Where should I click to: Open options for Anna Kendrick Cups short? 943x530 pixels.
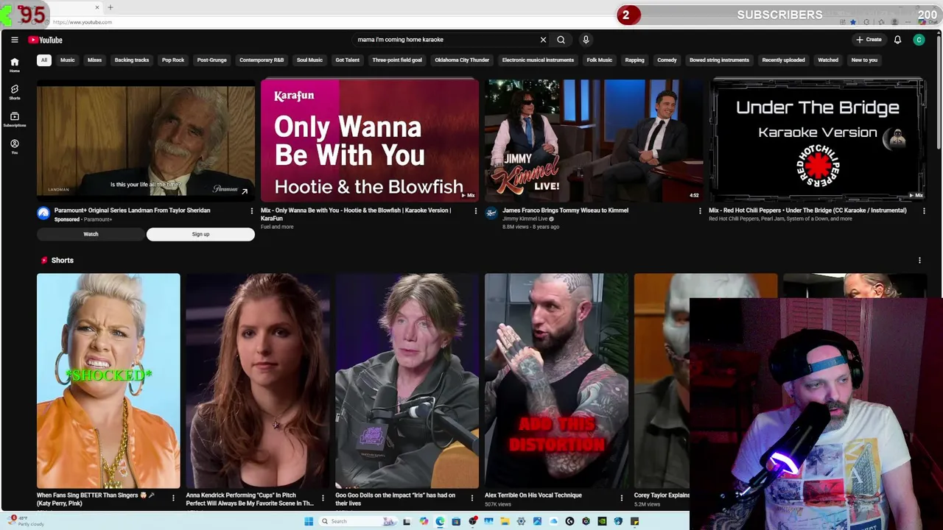click(323, 498)
